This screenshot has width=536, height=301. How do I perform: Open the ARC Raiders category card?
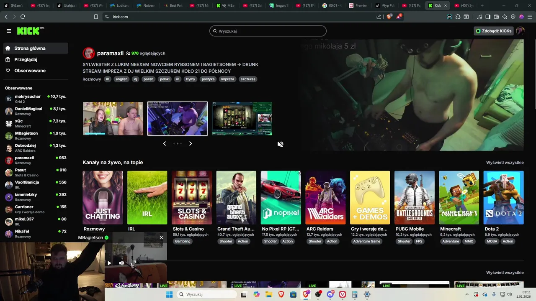coord(325,197)
